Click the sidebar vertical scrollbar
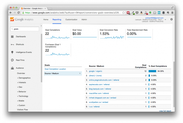 click(41, 58)
